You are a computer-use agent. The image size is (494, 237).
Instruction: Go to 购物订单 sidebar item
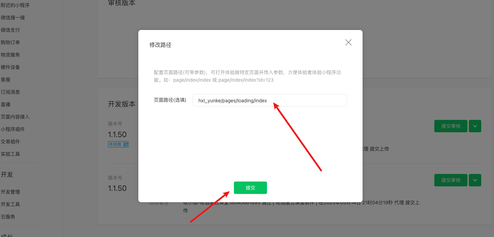[10, 42]
